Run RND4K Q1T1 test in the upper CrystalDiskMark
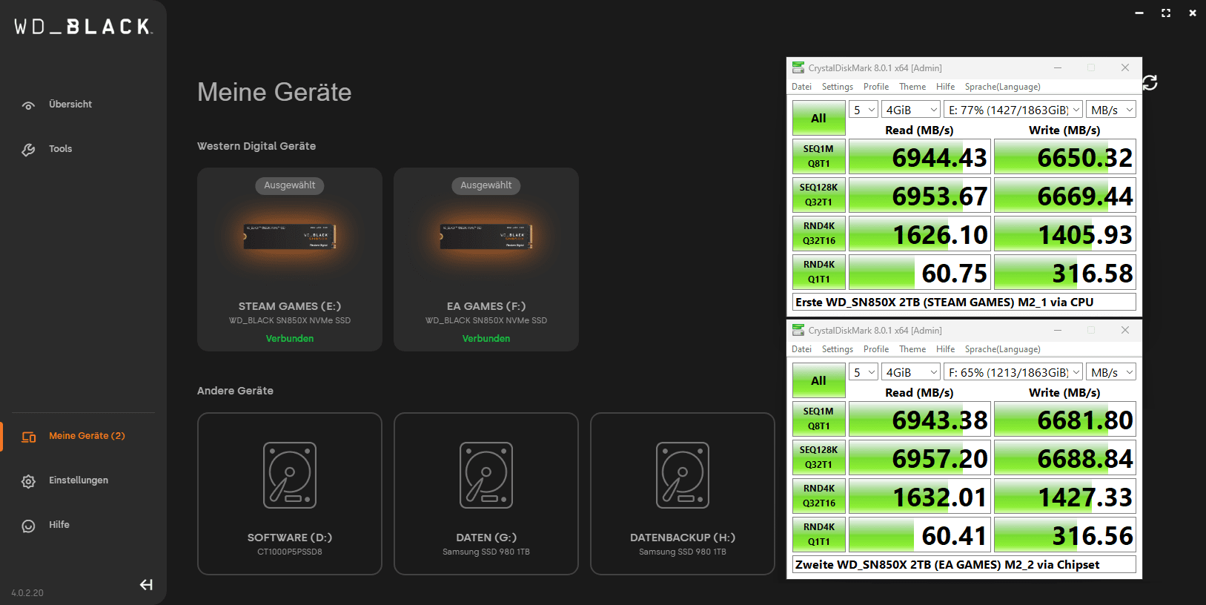1206x605 pixels. tap(818, 272)
